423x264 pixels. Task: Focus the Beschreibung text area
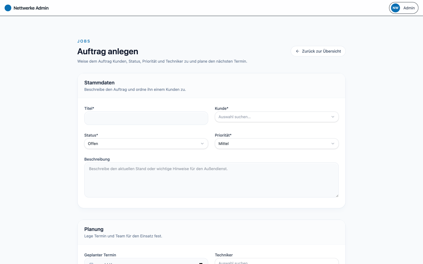click(x=211, y=180)
